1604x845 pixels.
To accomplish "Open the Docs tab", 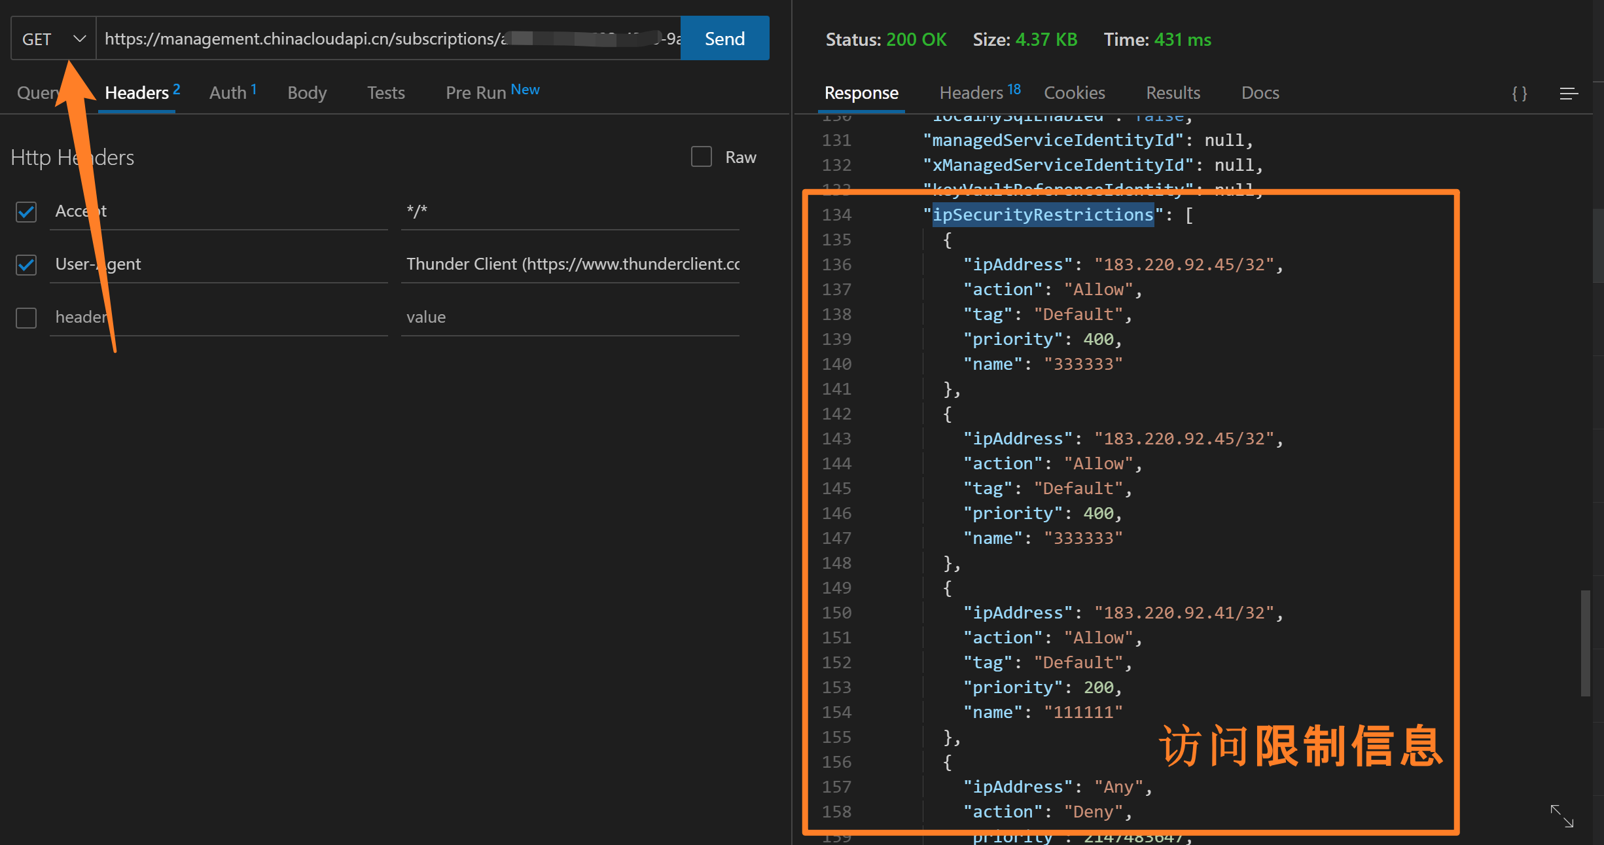I will tap(1260, 93).
